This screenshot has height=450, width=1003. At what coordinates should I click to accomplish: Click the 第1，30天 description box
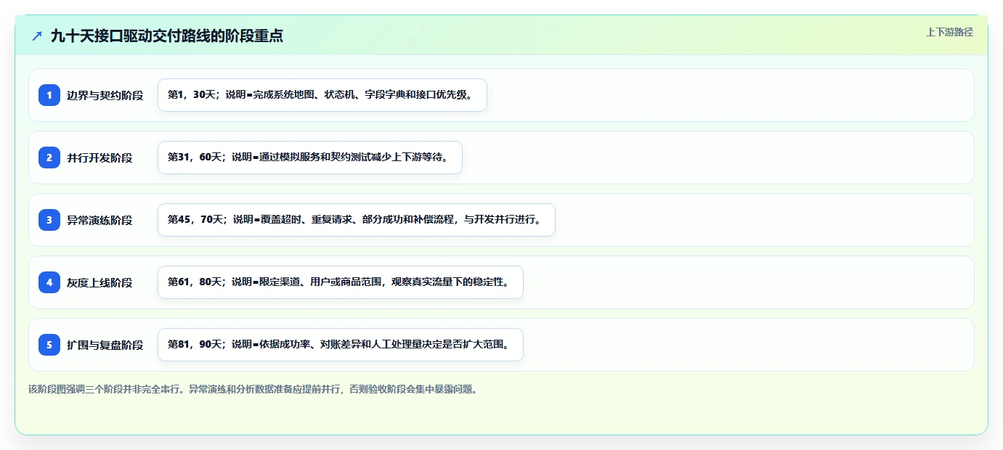coord(322,95)
